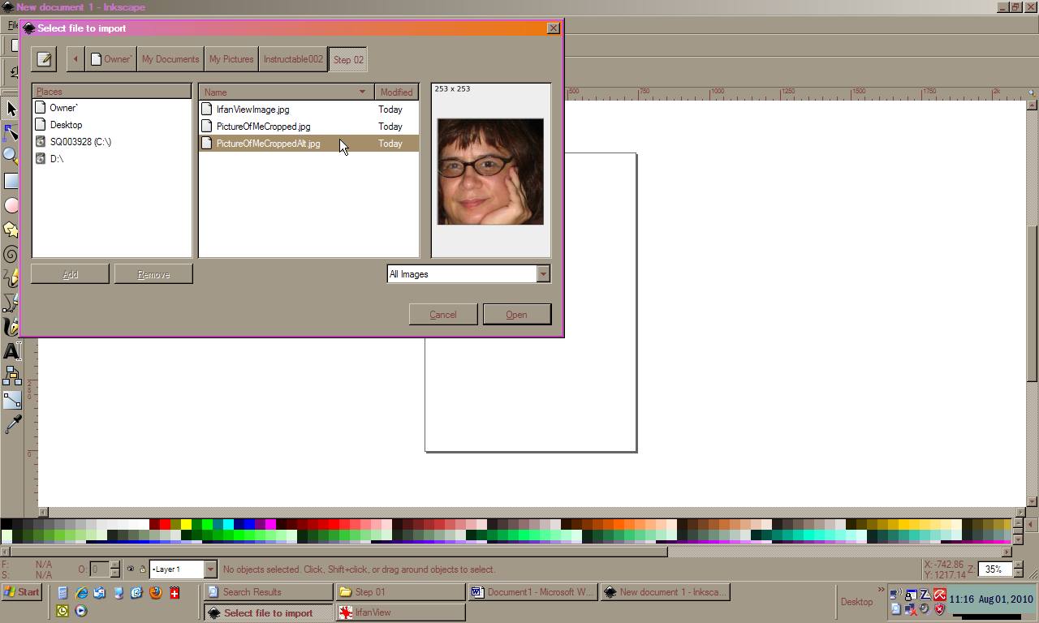Go to My Documents in path bar
The height and width of the screenshot is (623, 1039).
pyautogui.click(x=170, y=59)
